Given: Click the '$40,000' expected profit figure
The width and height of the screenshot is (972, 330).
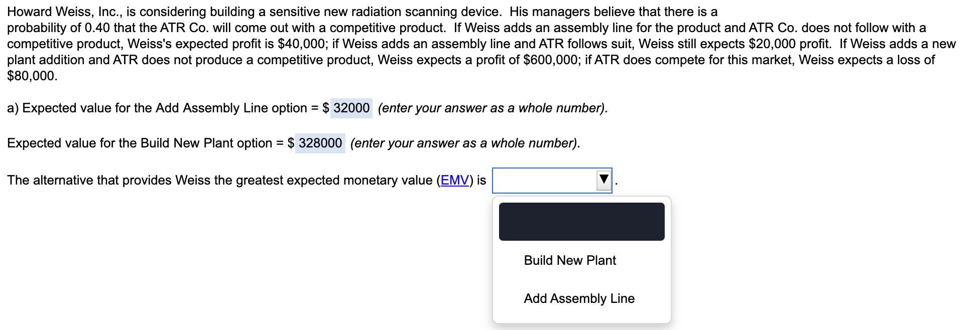Looking at the screenshot, I should click(x=301, y=44).
